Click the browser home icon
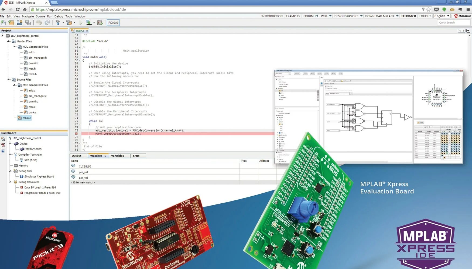 tap(25, 9)
